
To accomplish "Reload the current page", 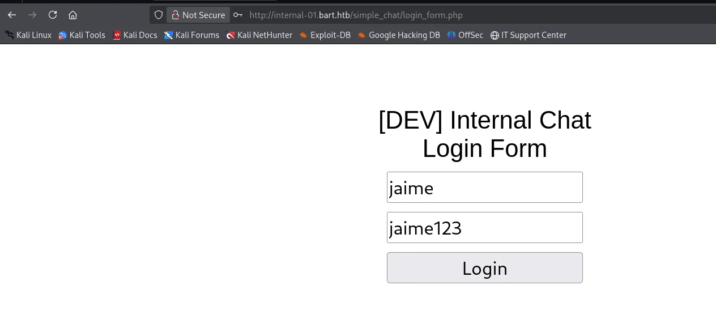I will [53, 15].
